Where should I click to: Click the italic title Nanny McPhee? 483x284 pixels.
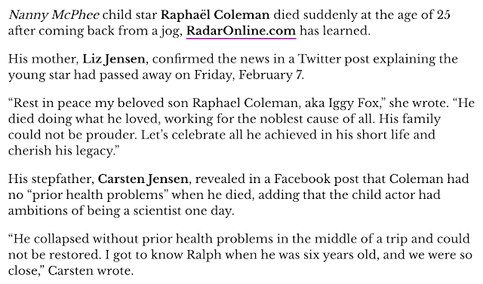click(x=54, y=15)
